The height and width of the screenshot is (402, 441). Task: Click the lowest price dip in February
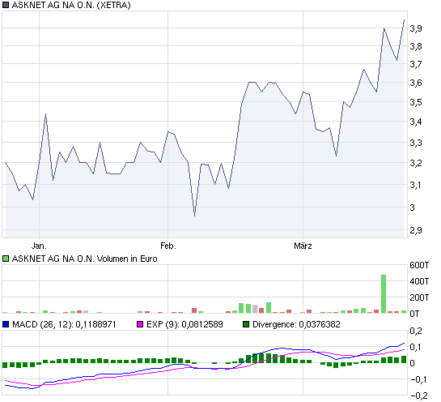[x=195, y=216]
